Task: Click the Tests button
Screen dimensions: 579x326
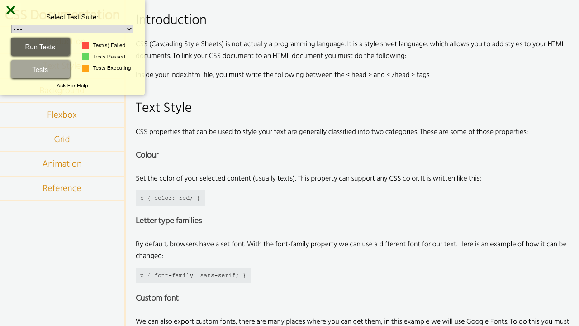Action: pyautogui.click(x=40, y=70)
